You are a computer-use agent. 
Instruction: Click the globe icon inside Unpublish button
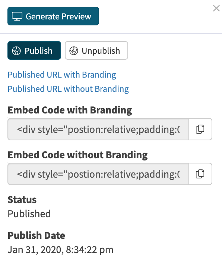pos(74,51)
